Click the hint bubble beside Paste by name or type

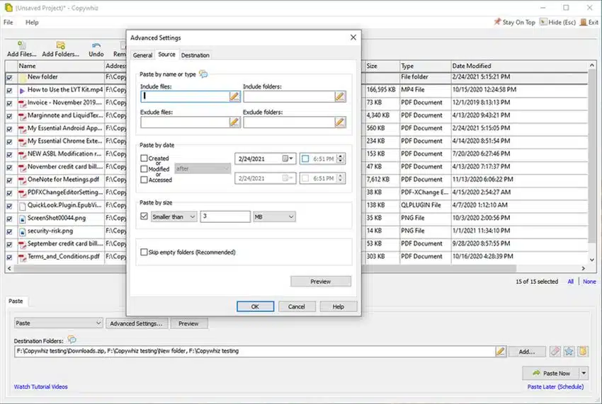point(203,74)
